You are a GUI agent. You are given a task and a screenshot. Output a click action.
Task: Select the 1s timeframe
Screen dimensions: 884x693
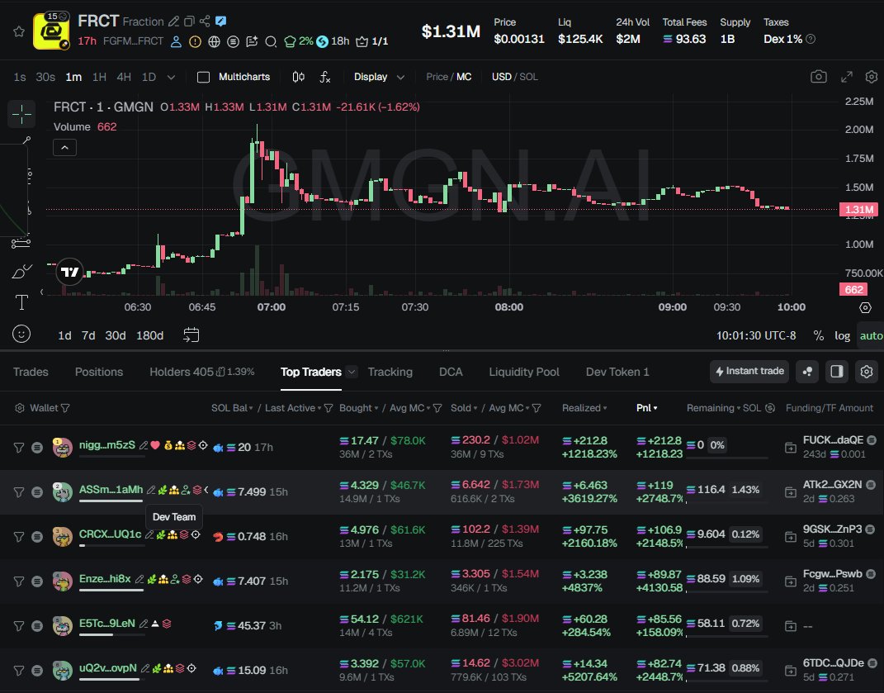tap(20, 77)
